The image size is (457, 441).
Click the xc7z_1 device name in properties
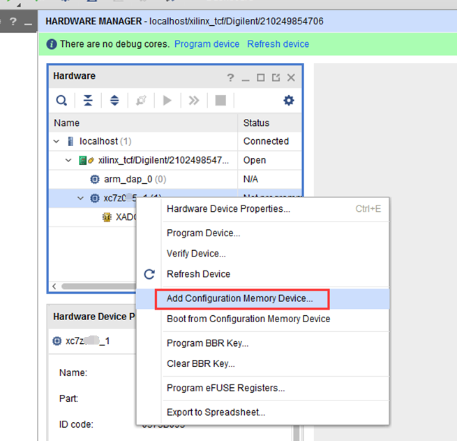[88, 341]
